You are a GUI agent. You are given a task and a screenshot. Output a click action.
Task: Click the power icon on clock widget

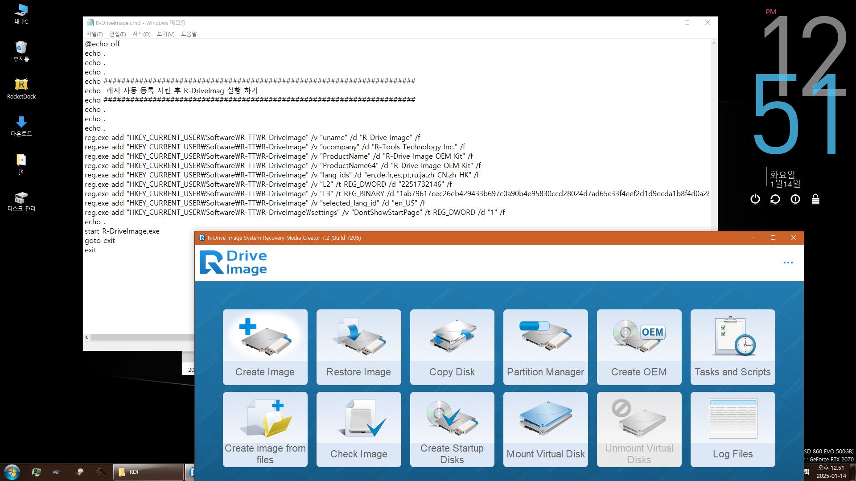[x=755, y=199]
